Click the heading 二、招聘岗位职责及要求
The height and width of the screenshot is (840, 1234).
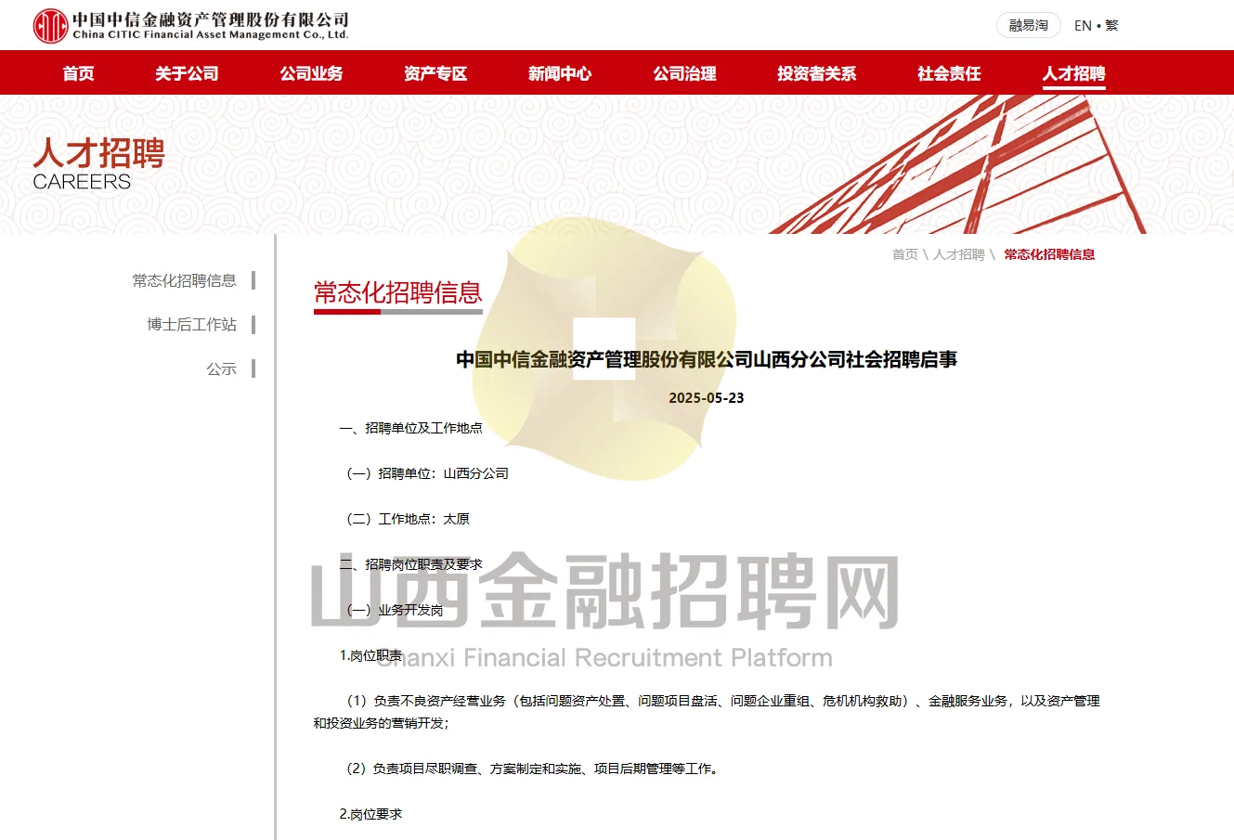tap(411, 564)
